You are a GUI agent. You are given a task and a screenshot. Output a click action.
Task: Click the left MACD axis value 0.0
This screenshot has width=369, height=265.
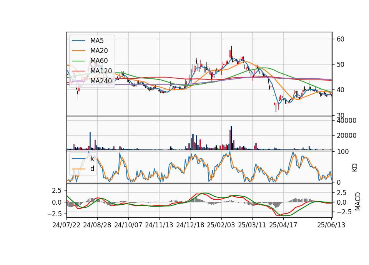pyautogui.click(x=57, y=202)
